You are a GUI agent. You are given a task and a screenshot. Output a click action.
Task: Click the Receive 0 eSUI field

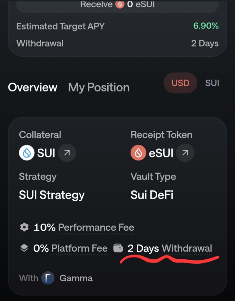(117, 5)
